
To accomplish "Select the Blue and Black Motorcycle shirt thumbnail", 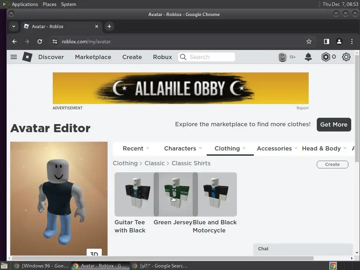I will (x=217, y=194).
